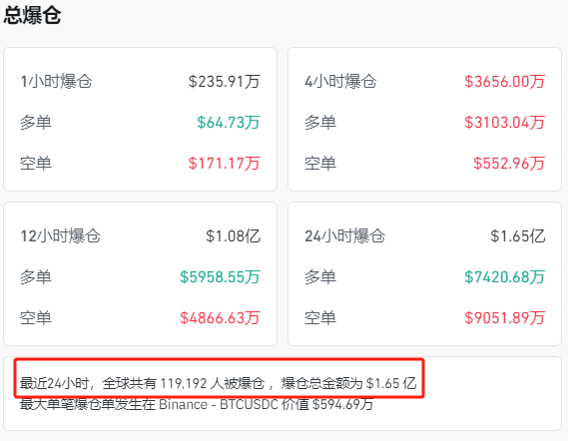Select the 4小时爆仓 label
Viewport: 568px width, 441px height.
[340, 81]
